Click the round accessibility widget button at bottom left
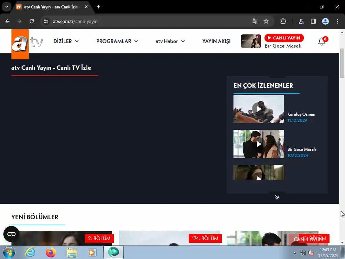This screenshot has height=259, width=345. (x=11, y=234)
